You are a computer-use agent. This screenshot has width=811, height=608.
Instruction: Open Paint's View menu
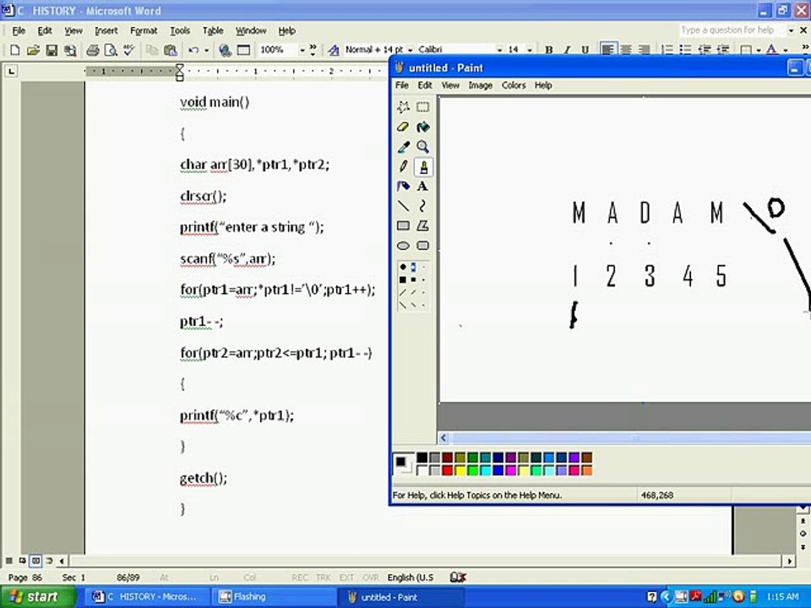point(450,85)
